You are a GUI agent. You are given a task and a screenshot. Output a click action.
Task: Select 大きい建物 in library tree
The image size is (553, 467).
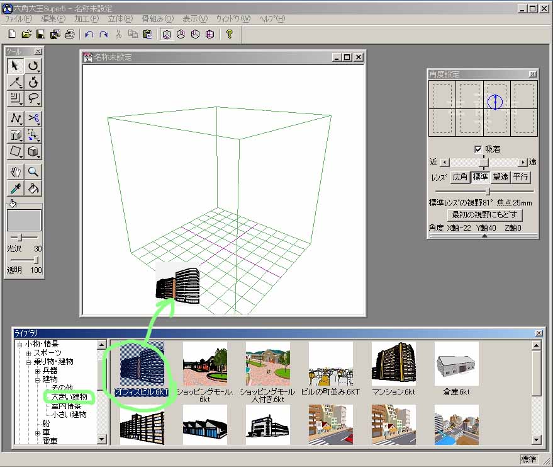[69, 397]
